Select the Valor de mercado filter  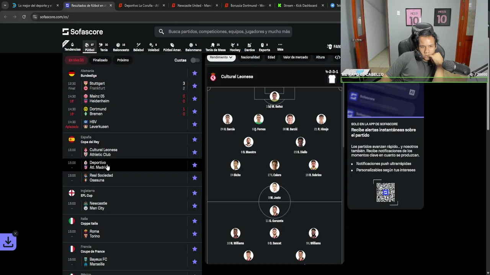[296, 57]
